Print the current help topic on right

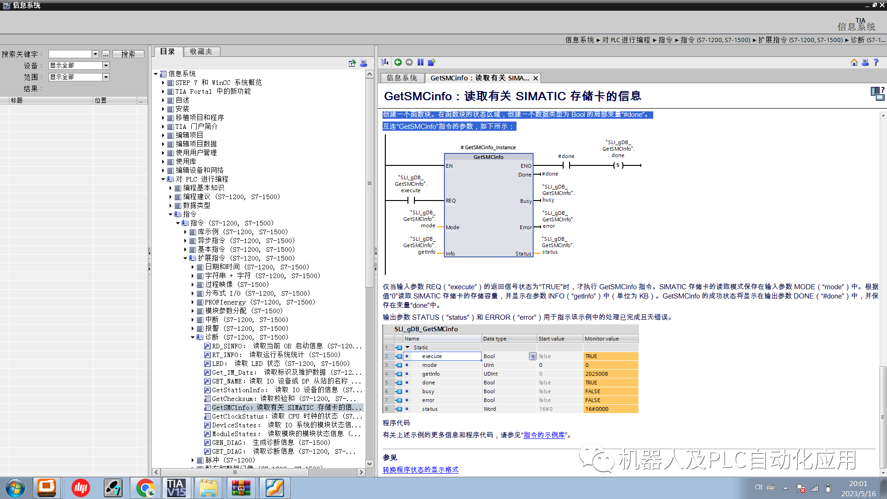(865, 62)
